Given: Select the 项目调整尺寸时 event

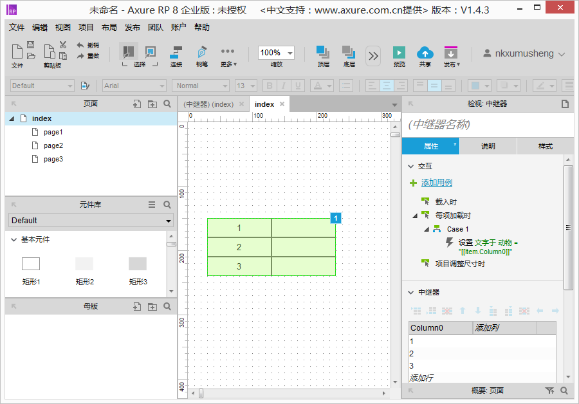Looking at the screenshot, I should pos(460,264).
